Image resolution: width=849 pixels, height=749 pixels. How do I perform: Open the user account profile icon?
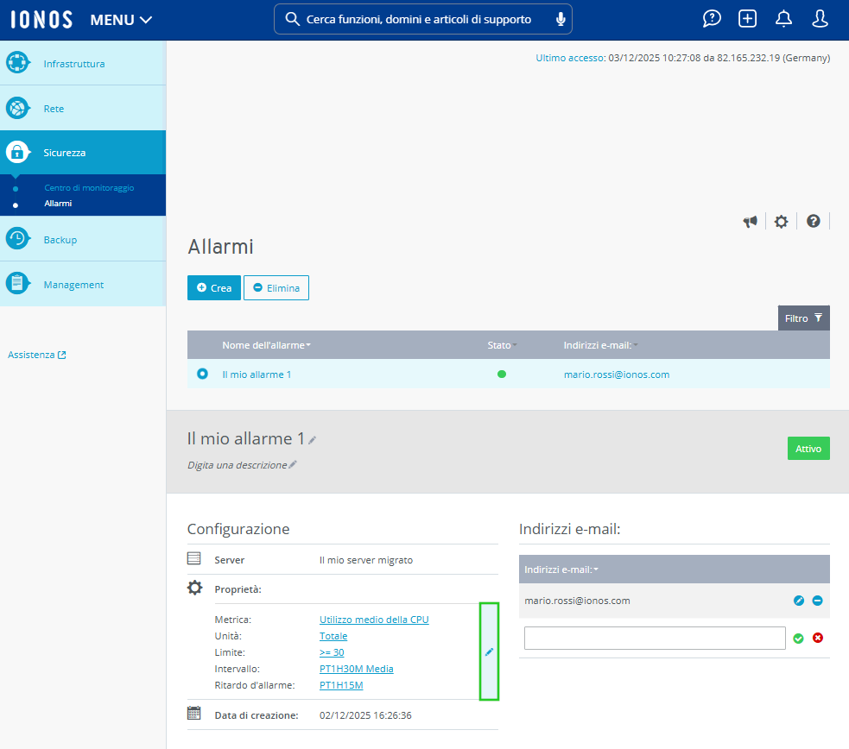pyautogui.click(x=820, y=19)
